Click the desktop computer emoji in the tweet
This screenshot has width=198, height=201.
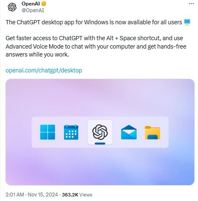187,22
